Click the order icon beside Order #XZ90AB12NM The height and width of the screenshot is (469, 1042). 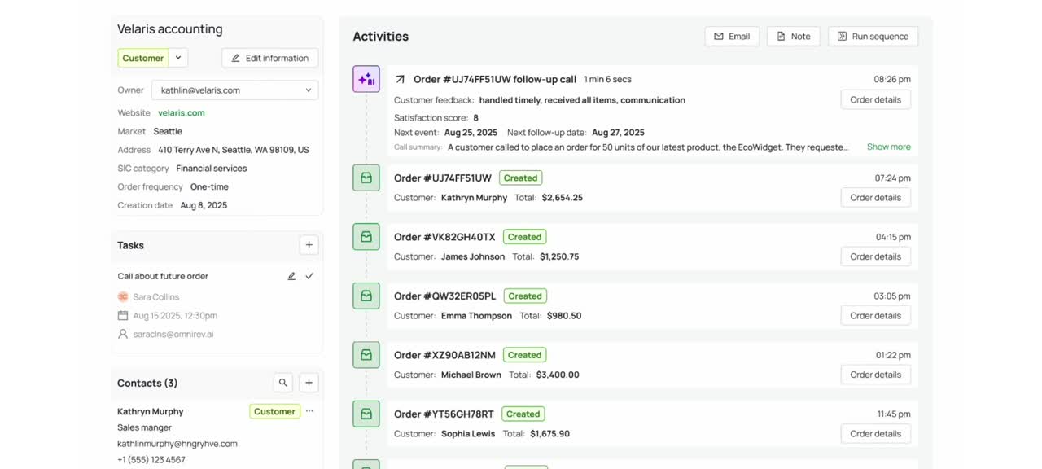click(366, 355)
